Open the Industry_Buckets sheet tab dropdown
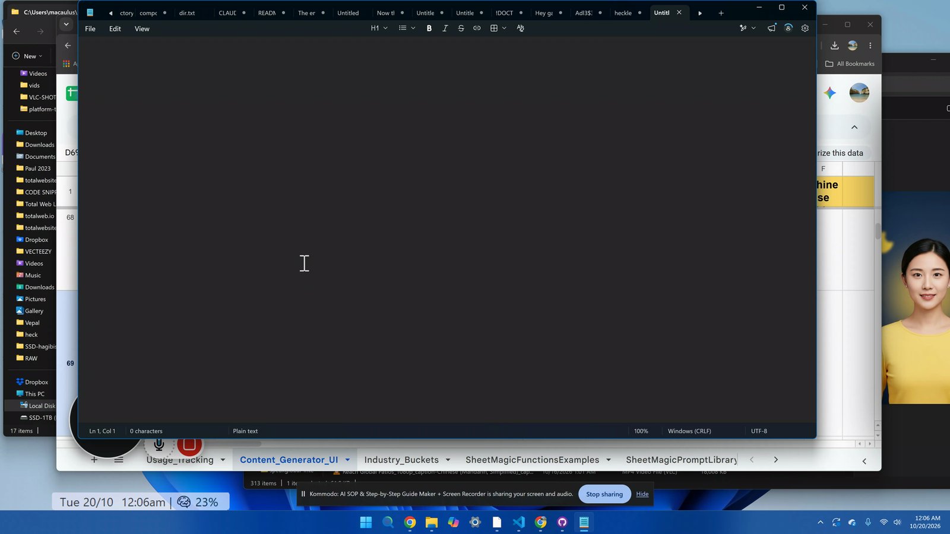Image resolution: width=950 pixels, height=534 pixels. click(x=448, y=460)
